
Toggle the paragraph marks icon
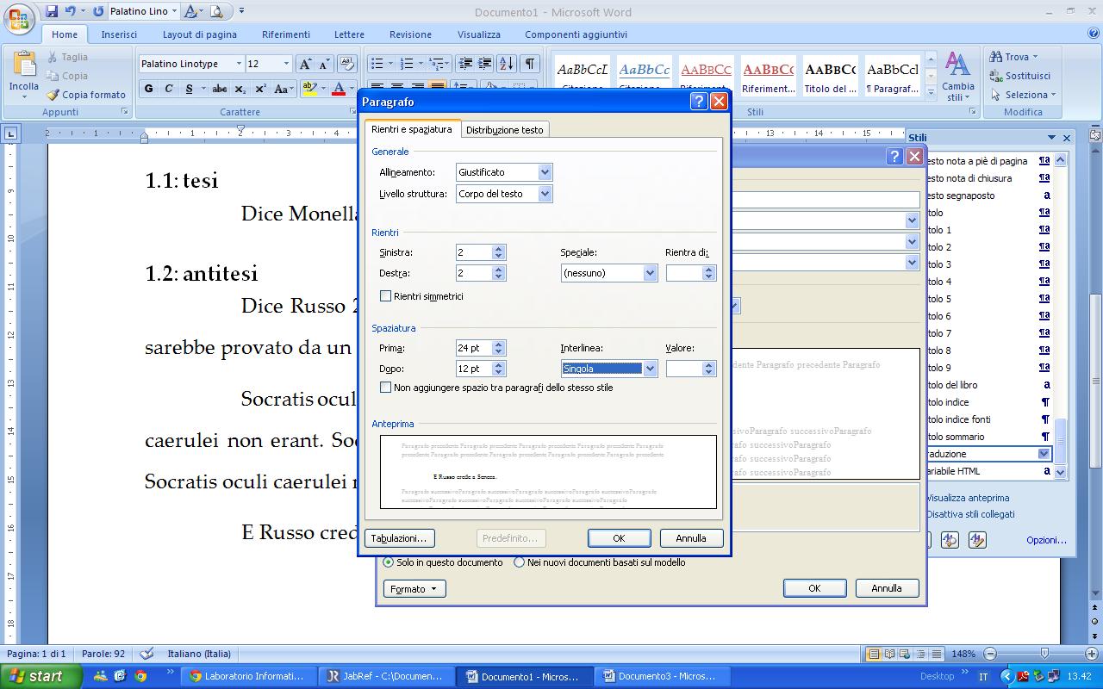pyautogui.click(x=530, y=64)
